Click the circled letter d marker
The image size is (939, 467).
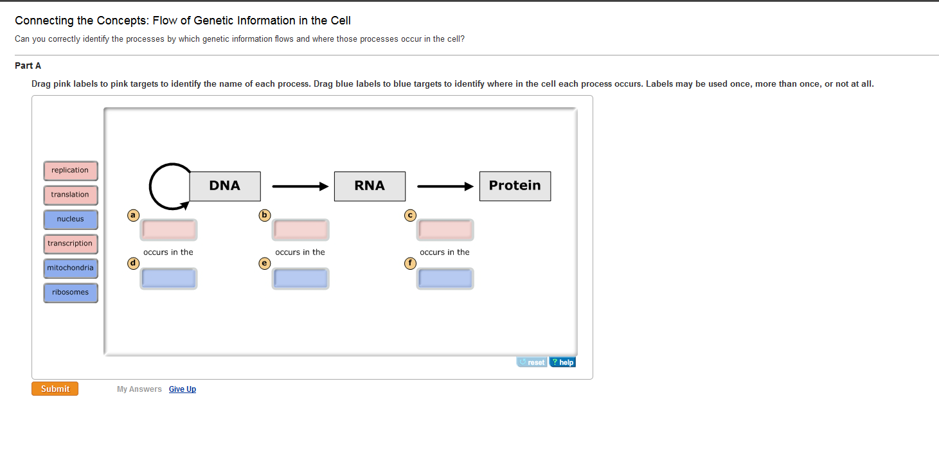[x=133, y=263]
